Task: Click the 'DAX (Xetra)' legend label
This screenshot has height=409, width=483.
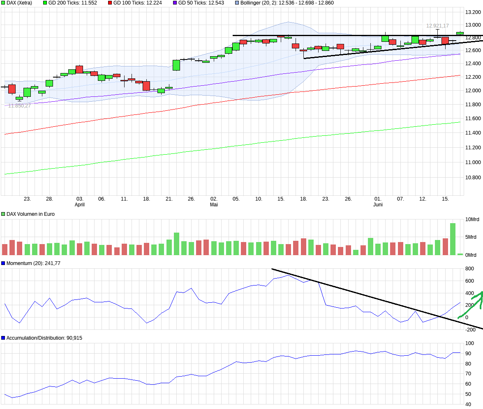Action: point(19,3)
